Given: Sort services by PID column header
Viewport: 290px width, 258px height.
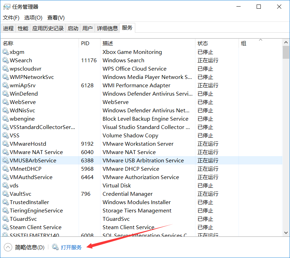Looking at the screenshot, I should (89, 43).
